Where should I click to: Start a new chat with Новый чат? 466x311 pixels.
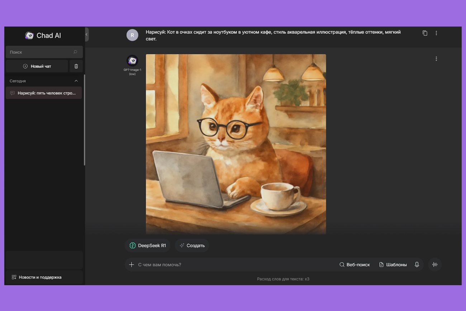click(37, 66)
